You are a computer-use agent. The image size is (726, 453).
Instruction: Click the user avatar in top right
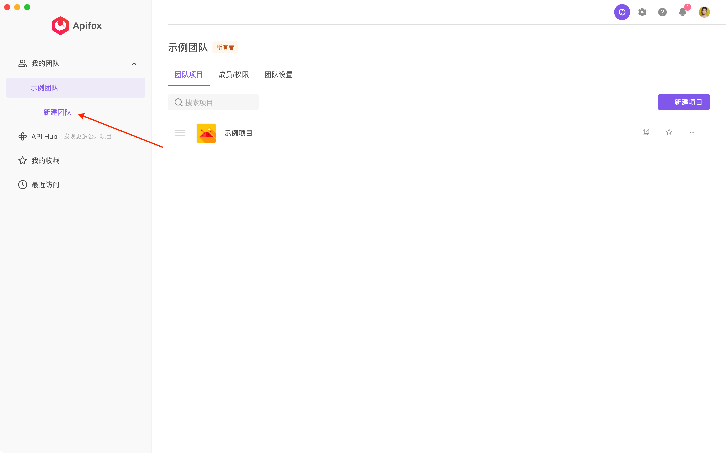coord(704,12)
